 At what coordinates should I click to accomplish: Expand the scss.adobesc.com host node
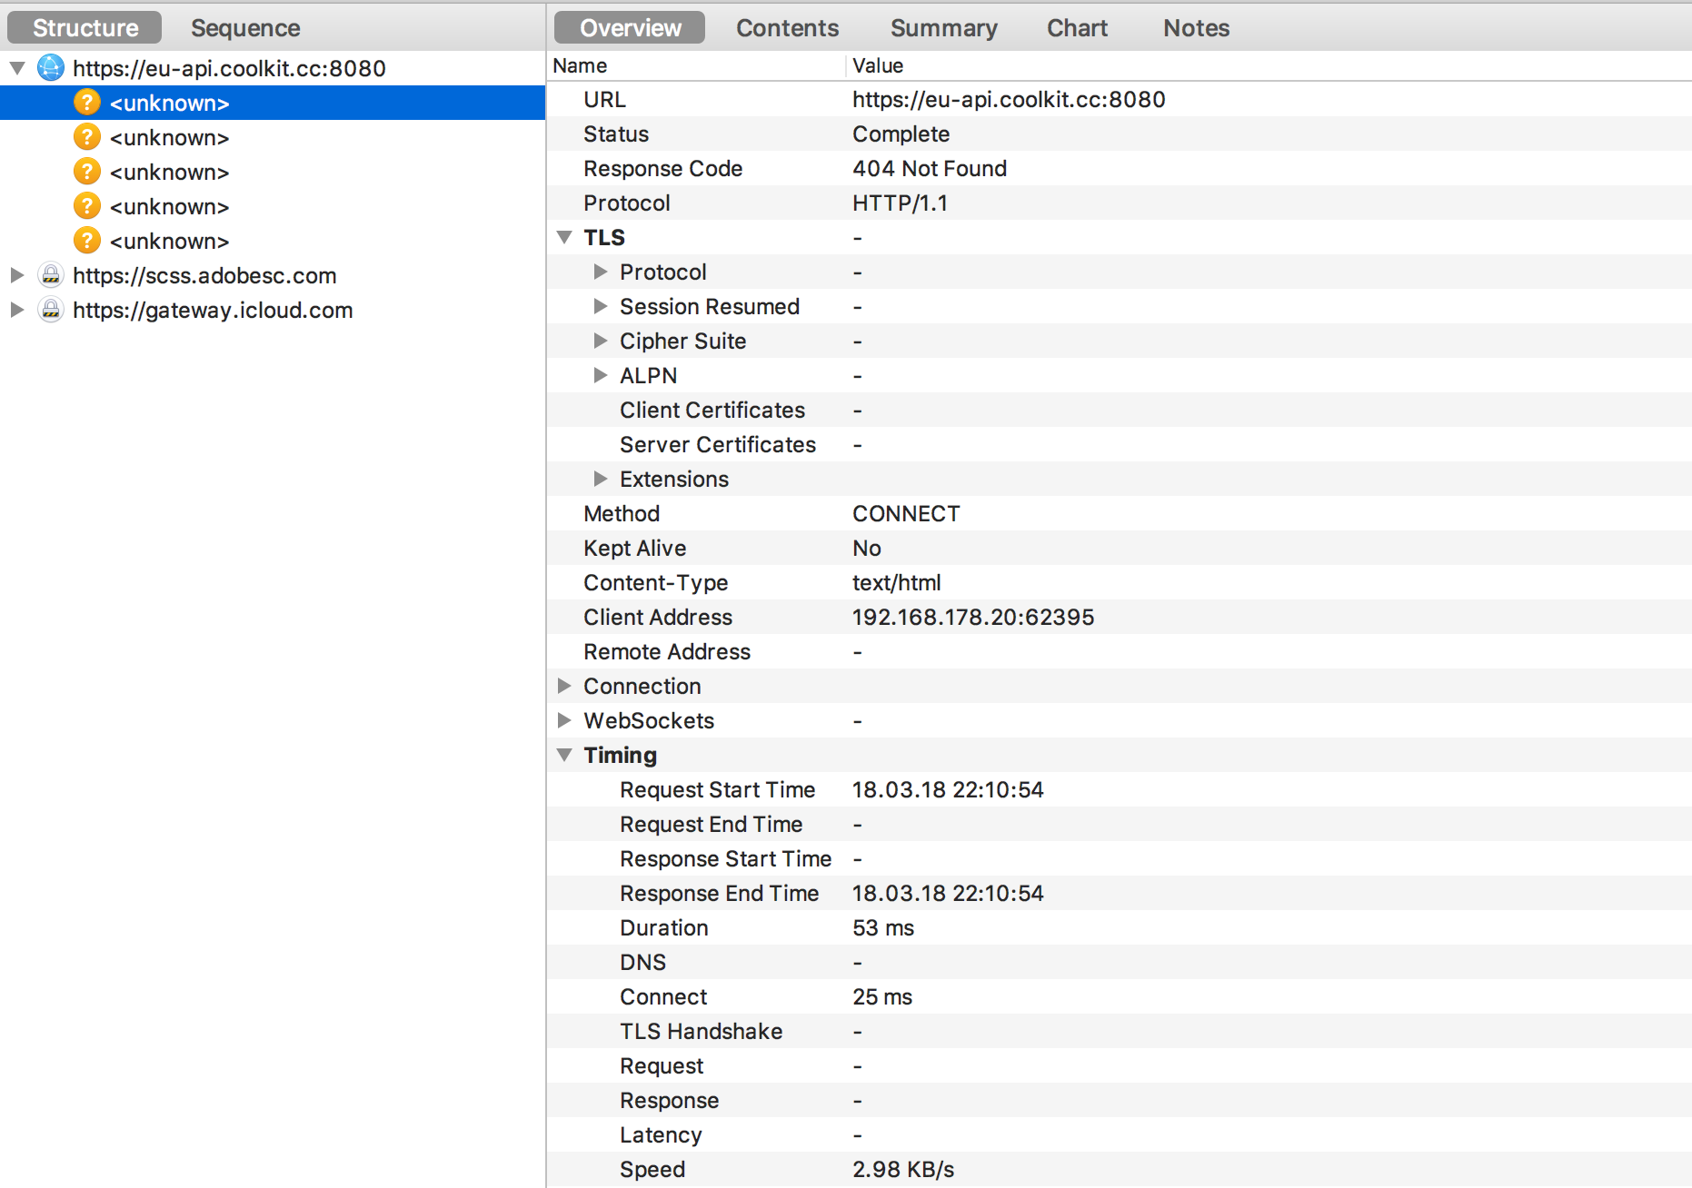click(x=17, y=275)
